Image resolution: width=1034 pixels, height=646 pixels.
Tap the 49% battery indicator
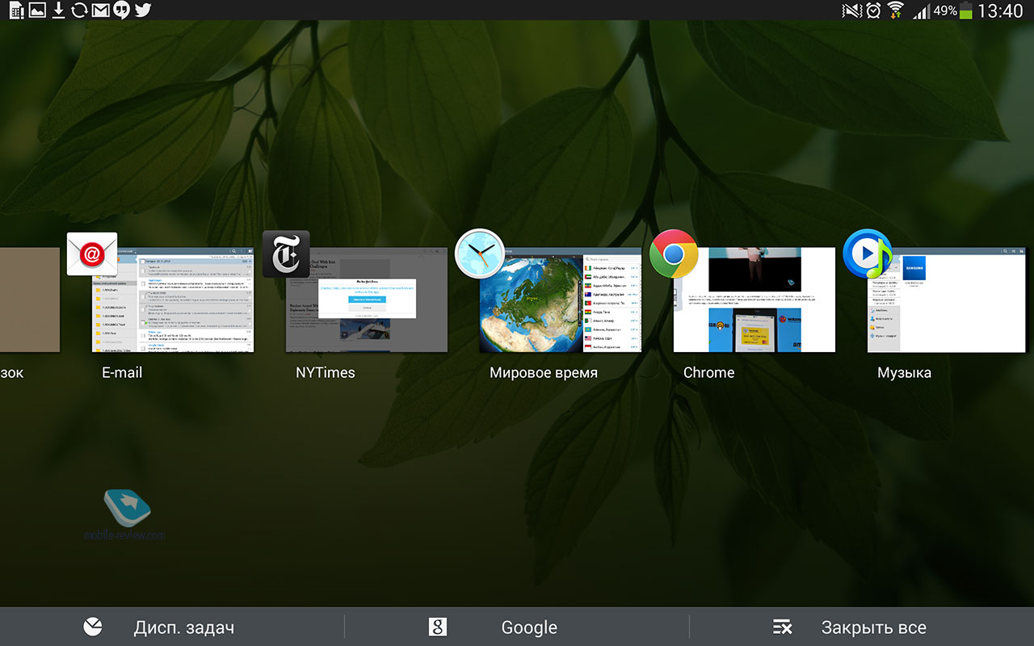click(953, 10)
